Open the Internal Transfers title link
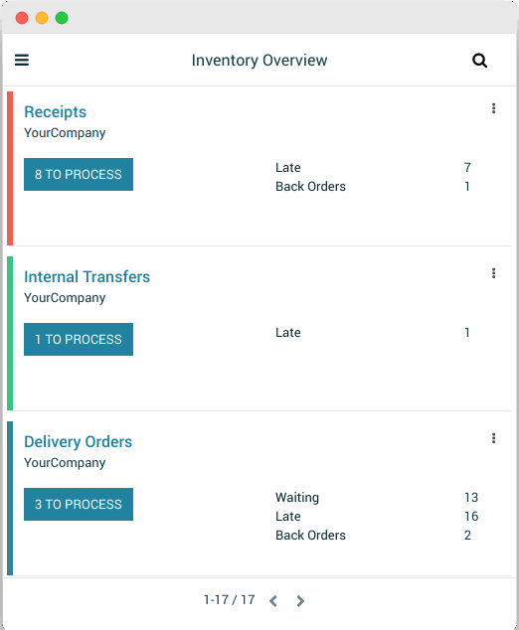Image resolution: width=519 pixels, height=630 pixels. point(86,277)
